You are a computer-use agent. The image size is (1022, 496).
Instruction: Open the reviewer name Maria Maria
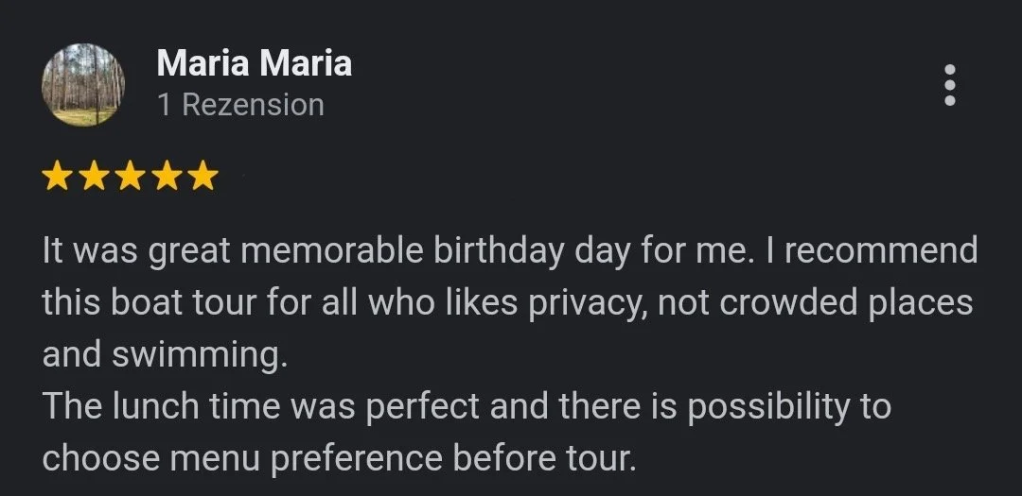pyautogui.click(x=254, y=63)
